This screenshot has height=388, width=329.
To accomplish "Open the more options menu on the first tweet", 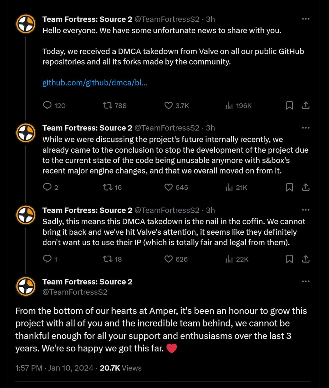I will coord(305,19).
